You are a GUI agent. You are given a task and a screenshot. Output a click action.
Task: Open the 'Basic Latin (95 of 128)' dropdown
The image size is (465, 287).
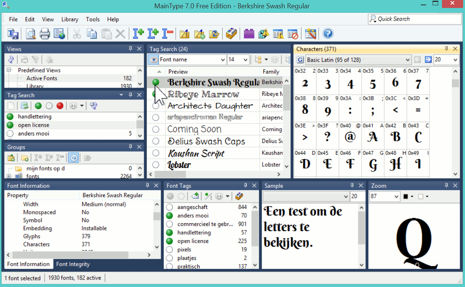pyautogui.click(x=358, y=60)
